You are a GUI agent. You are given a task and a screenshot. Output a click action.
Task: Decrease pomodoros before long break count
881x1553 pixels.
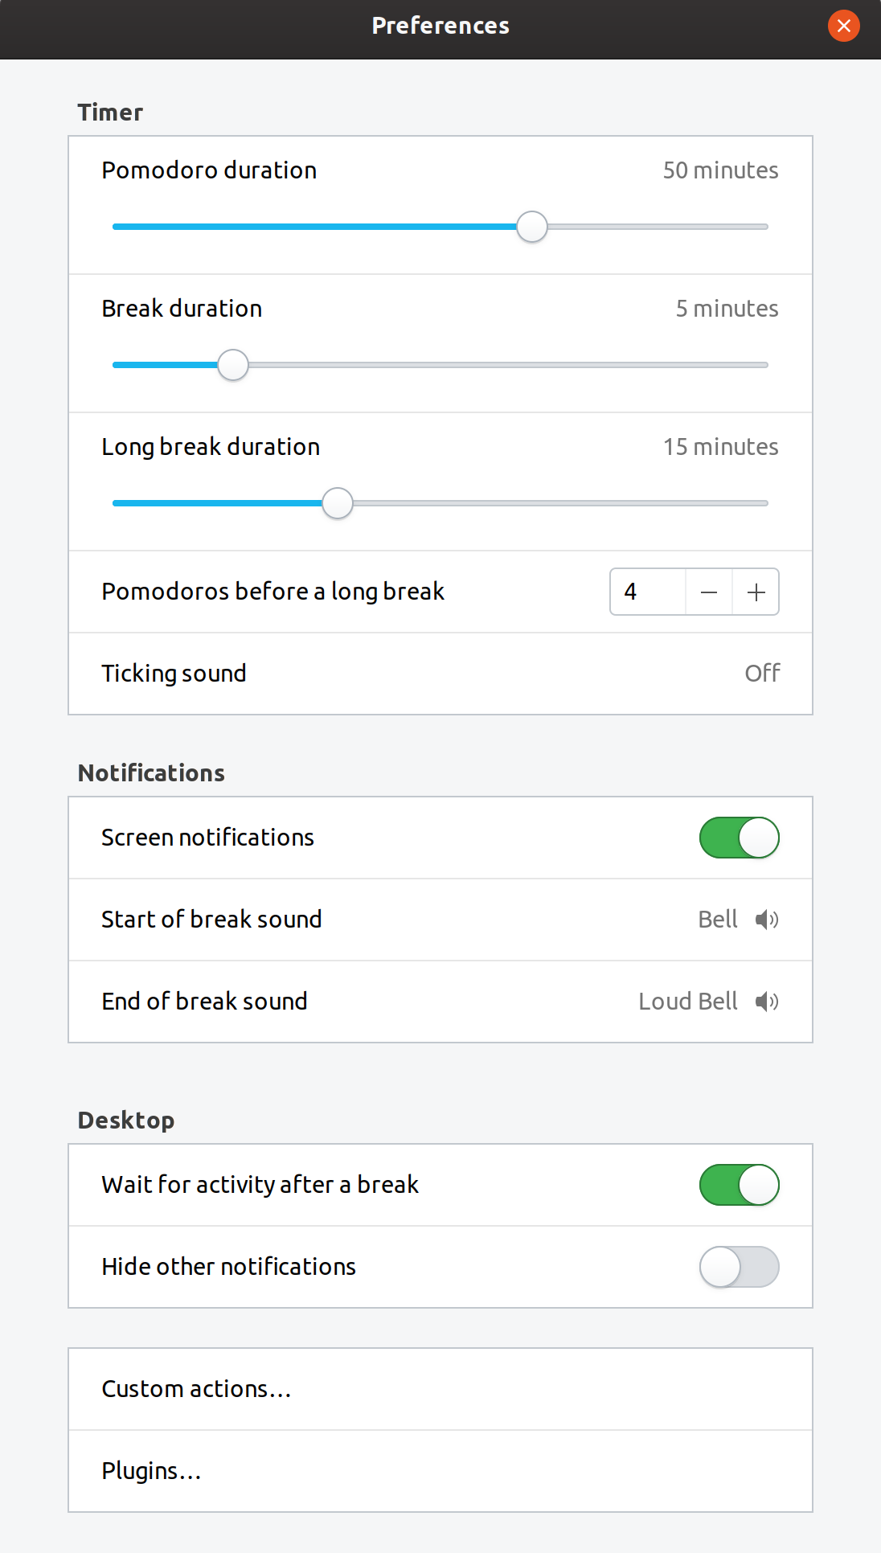click(x=709, y=592)
